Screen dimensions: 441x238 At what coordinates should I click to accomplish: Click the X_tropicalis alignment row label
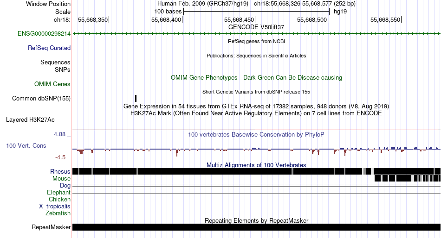click(x=55, y=207)
